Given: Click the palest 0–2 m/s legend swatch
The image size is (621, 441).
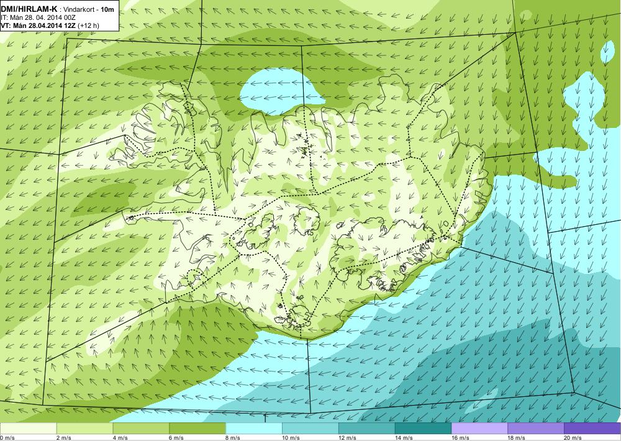Looking at the screenshot, I should [29, 429].
